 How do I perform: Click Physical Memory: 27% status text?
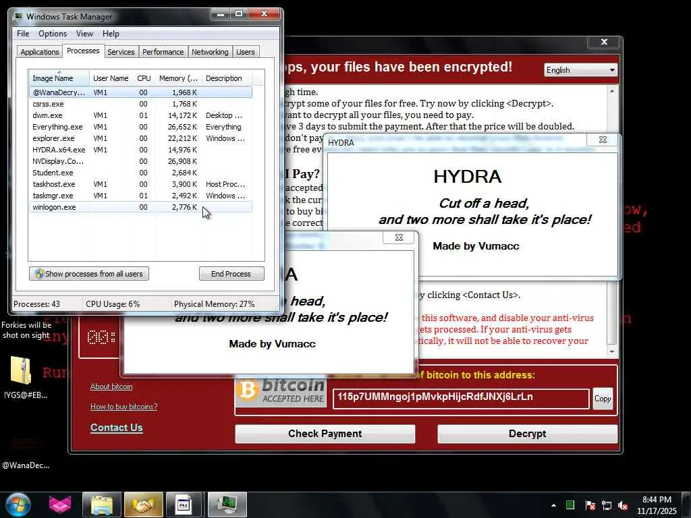pyautogui.click(x=214, y=304)
